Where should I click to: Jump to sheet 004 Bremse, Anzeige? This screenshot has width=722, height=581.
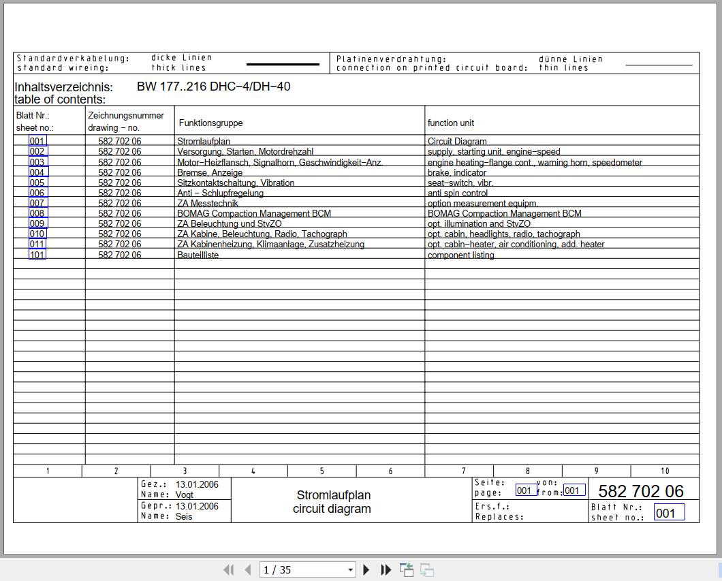pos(37,172)
